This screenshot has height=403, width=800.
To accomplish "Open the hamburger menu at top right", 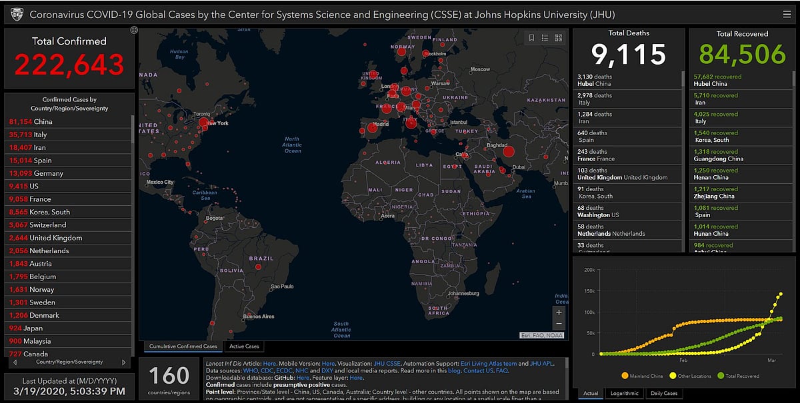I will [x=787, y=14].
